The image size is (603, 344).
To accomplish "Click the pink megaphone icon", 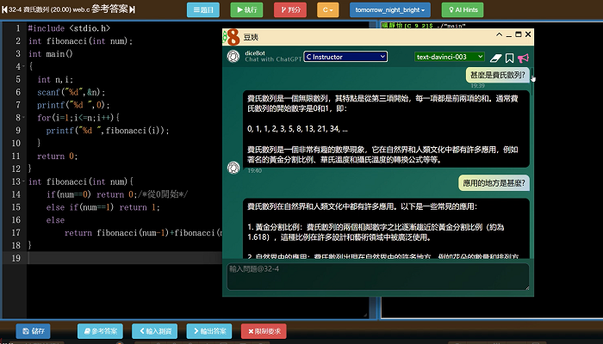I will click(x=524, y=58).
